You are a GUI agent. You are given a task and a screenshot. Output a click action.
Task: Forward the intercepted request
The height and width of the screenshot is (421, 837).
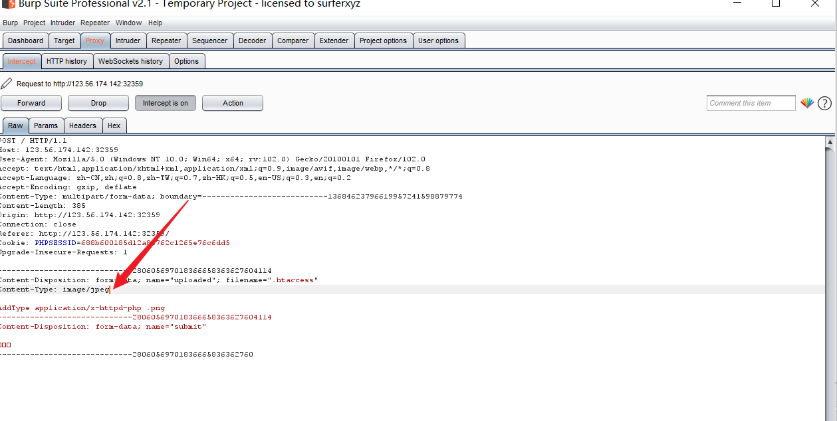pos(31,103)
